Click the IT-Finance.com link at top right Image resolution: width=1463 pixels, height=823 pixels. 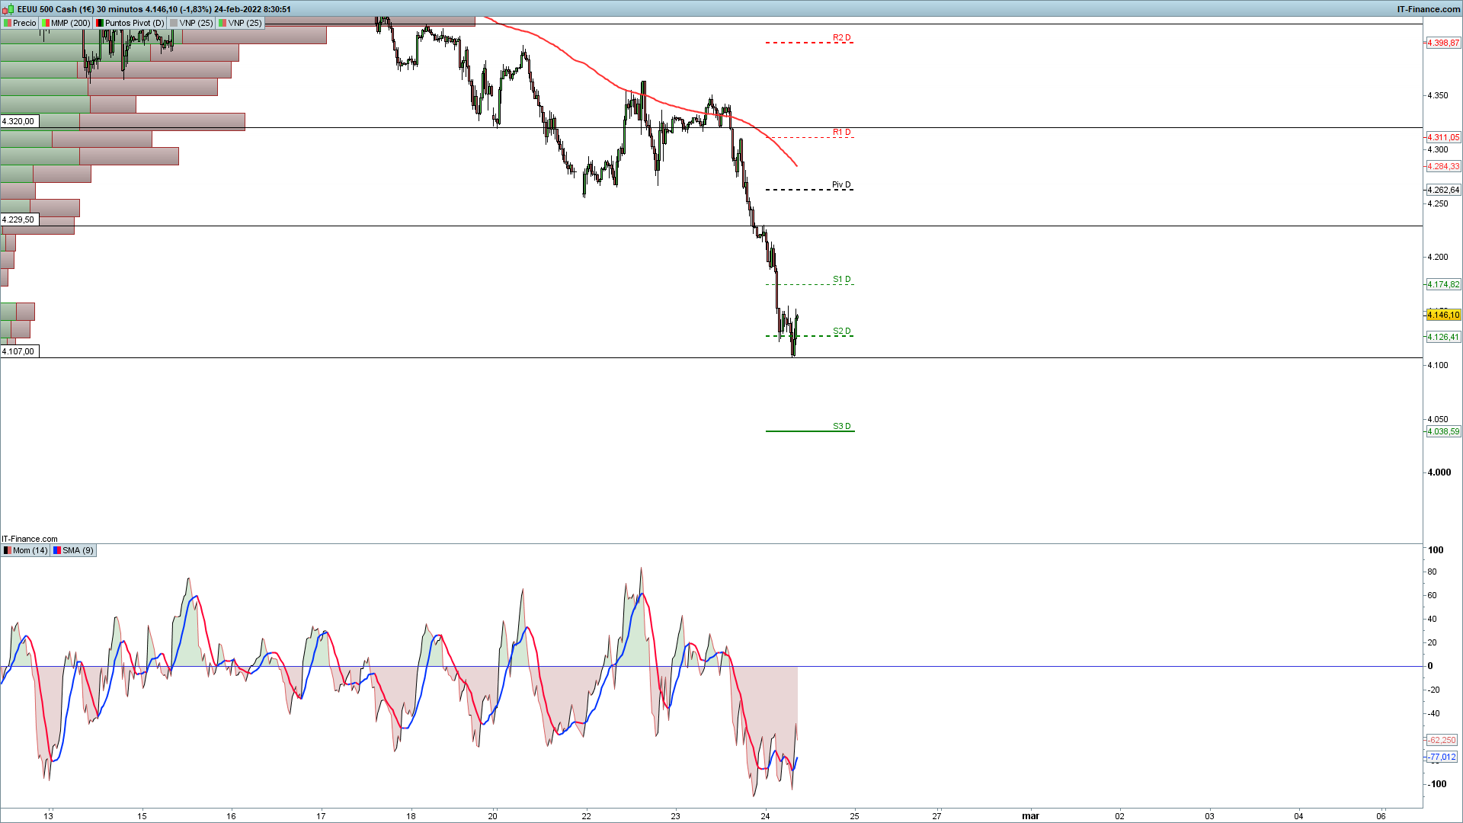(1428, 9)
